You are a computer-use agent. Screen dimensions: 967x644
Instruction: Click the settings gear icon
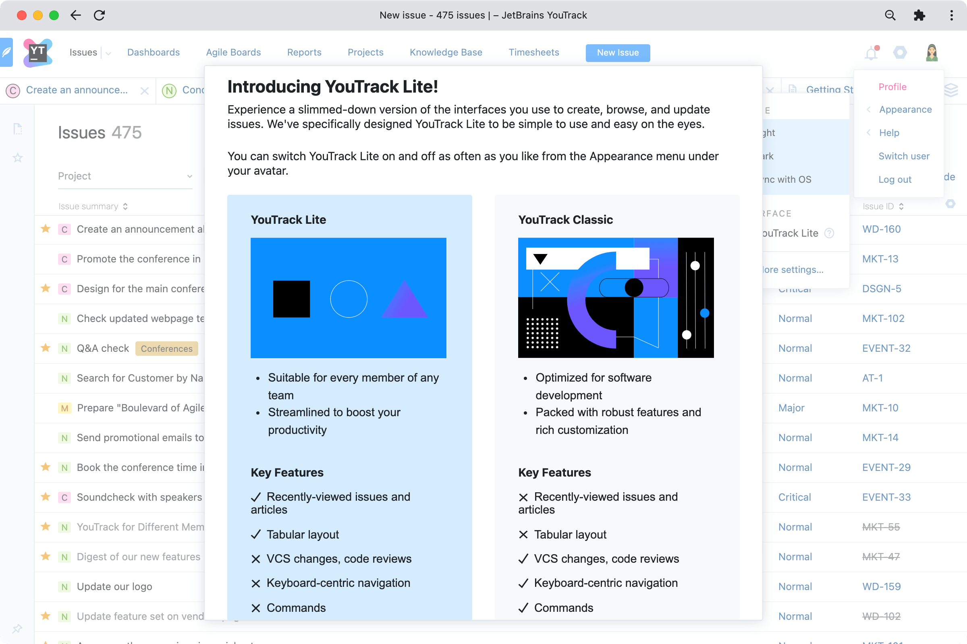pos(900,52)
